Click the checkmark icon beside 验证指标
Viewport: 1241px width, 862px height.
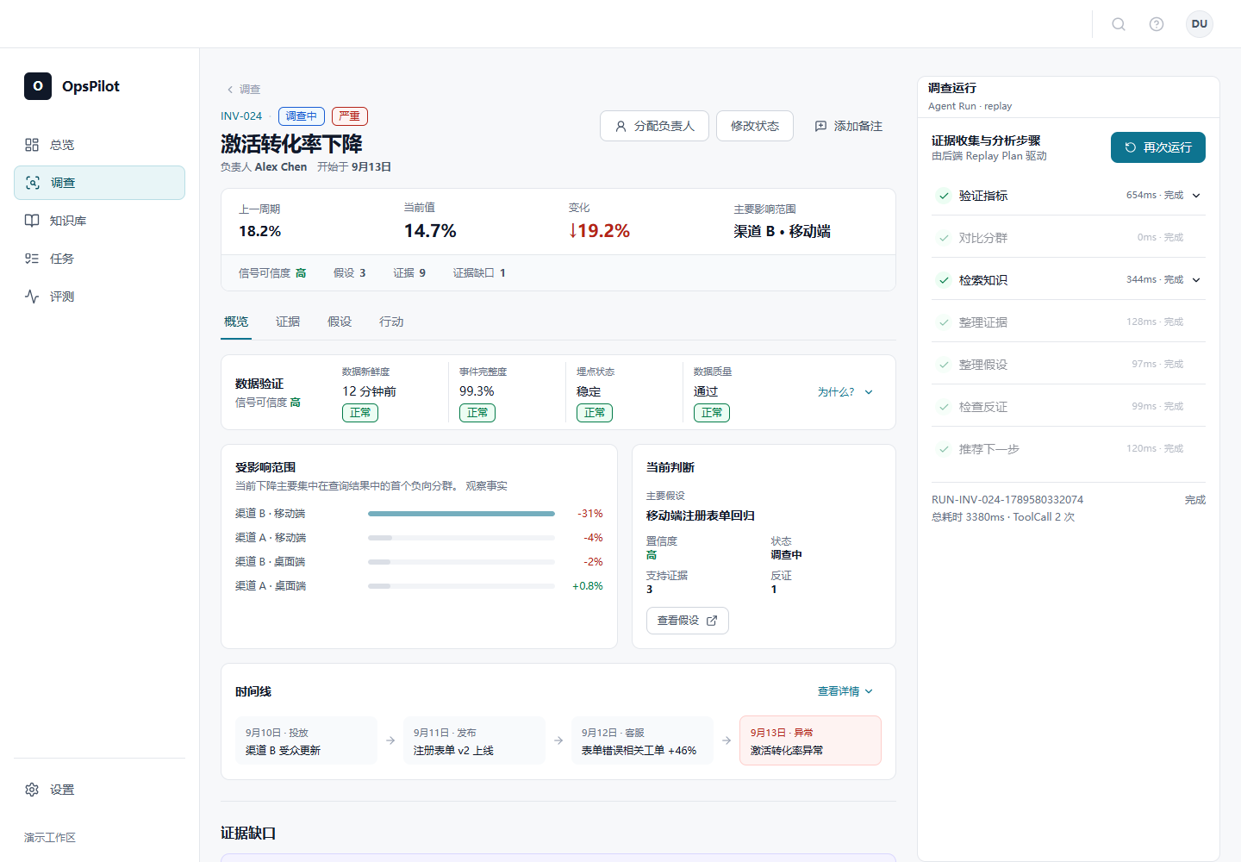point(945,196)
